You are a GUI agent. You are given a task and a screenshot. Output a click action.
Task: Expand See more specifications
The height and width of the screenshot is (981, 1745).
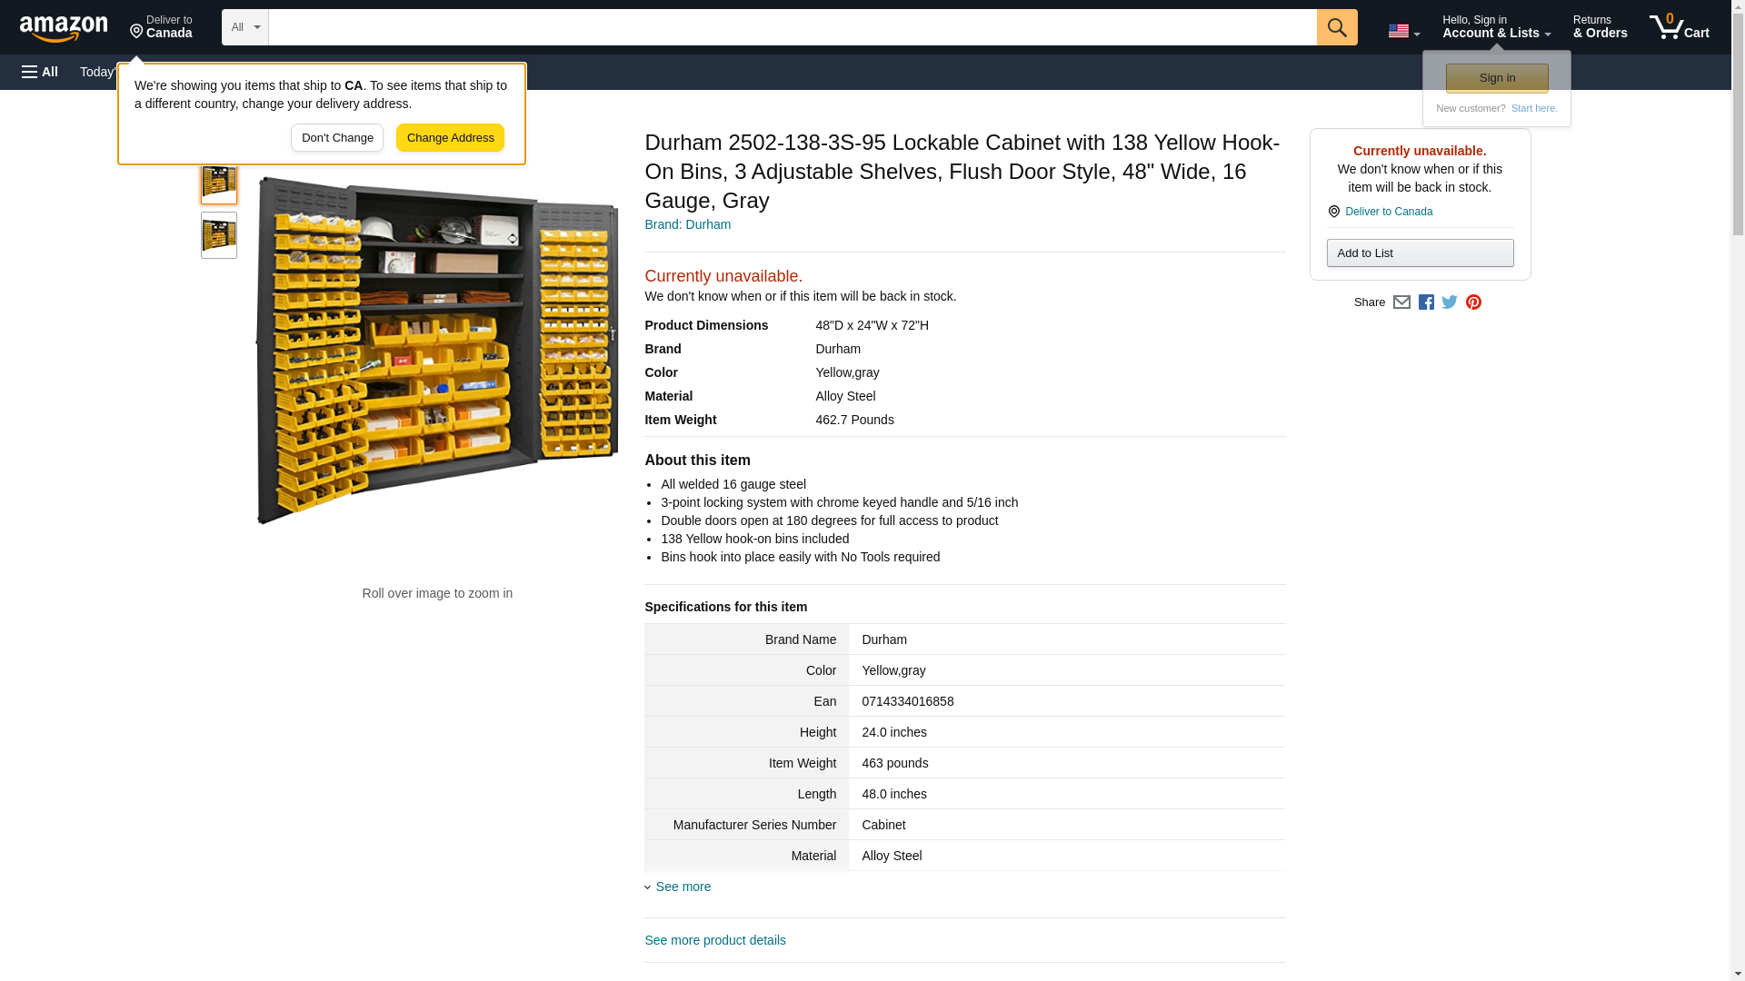[683, 887]
